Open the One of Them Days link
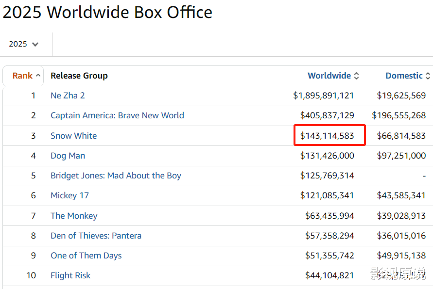The image size is (433, 289). [x=86, y=256]
